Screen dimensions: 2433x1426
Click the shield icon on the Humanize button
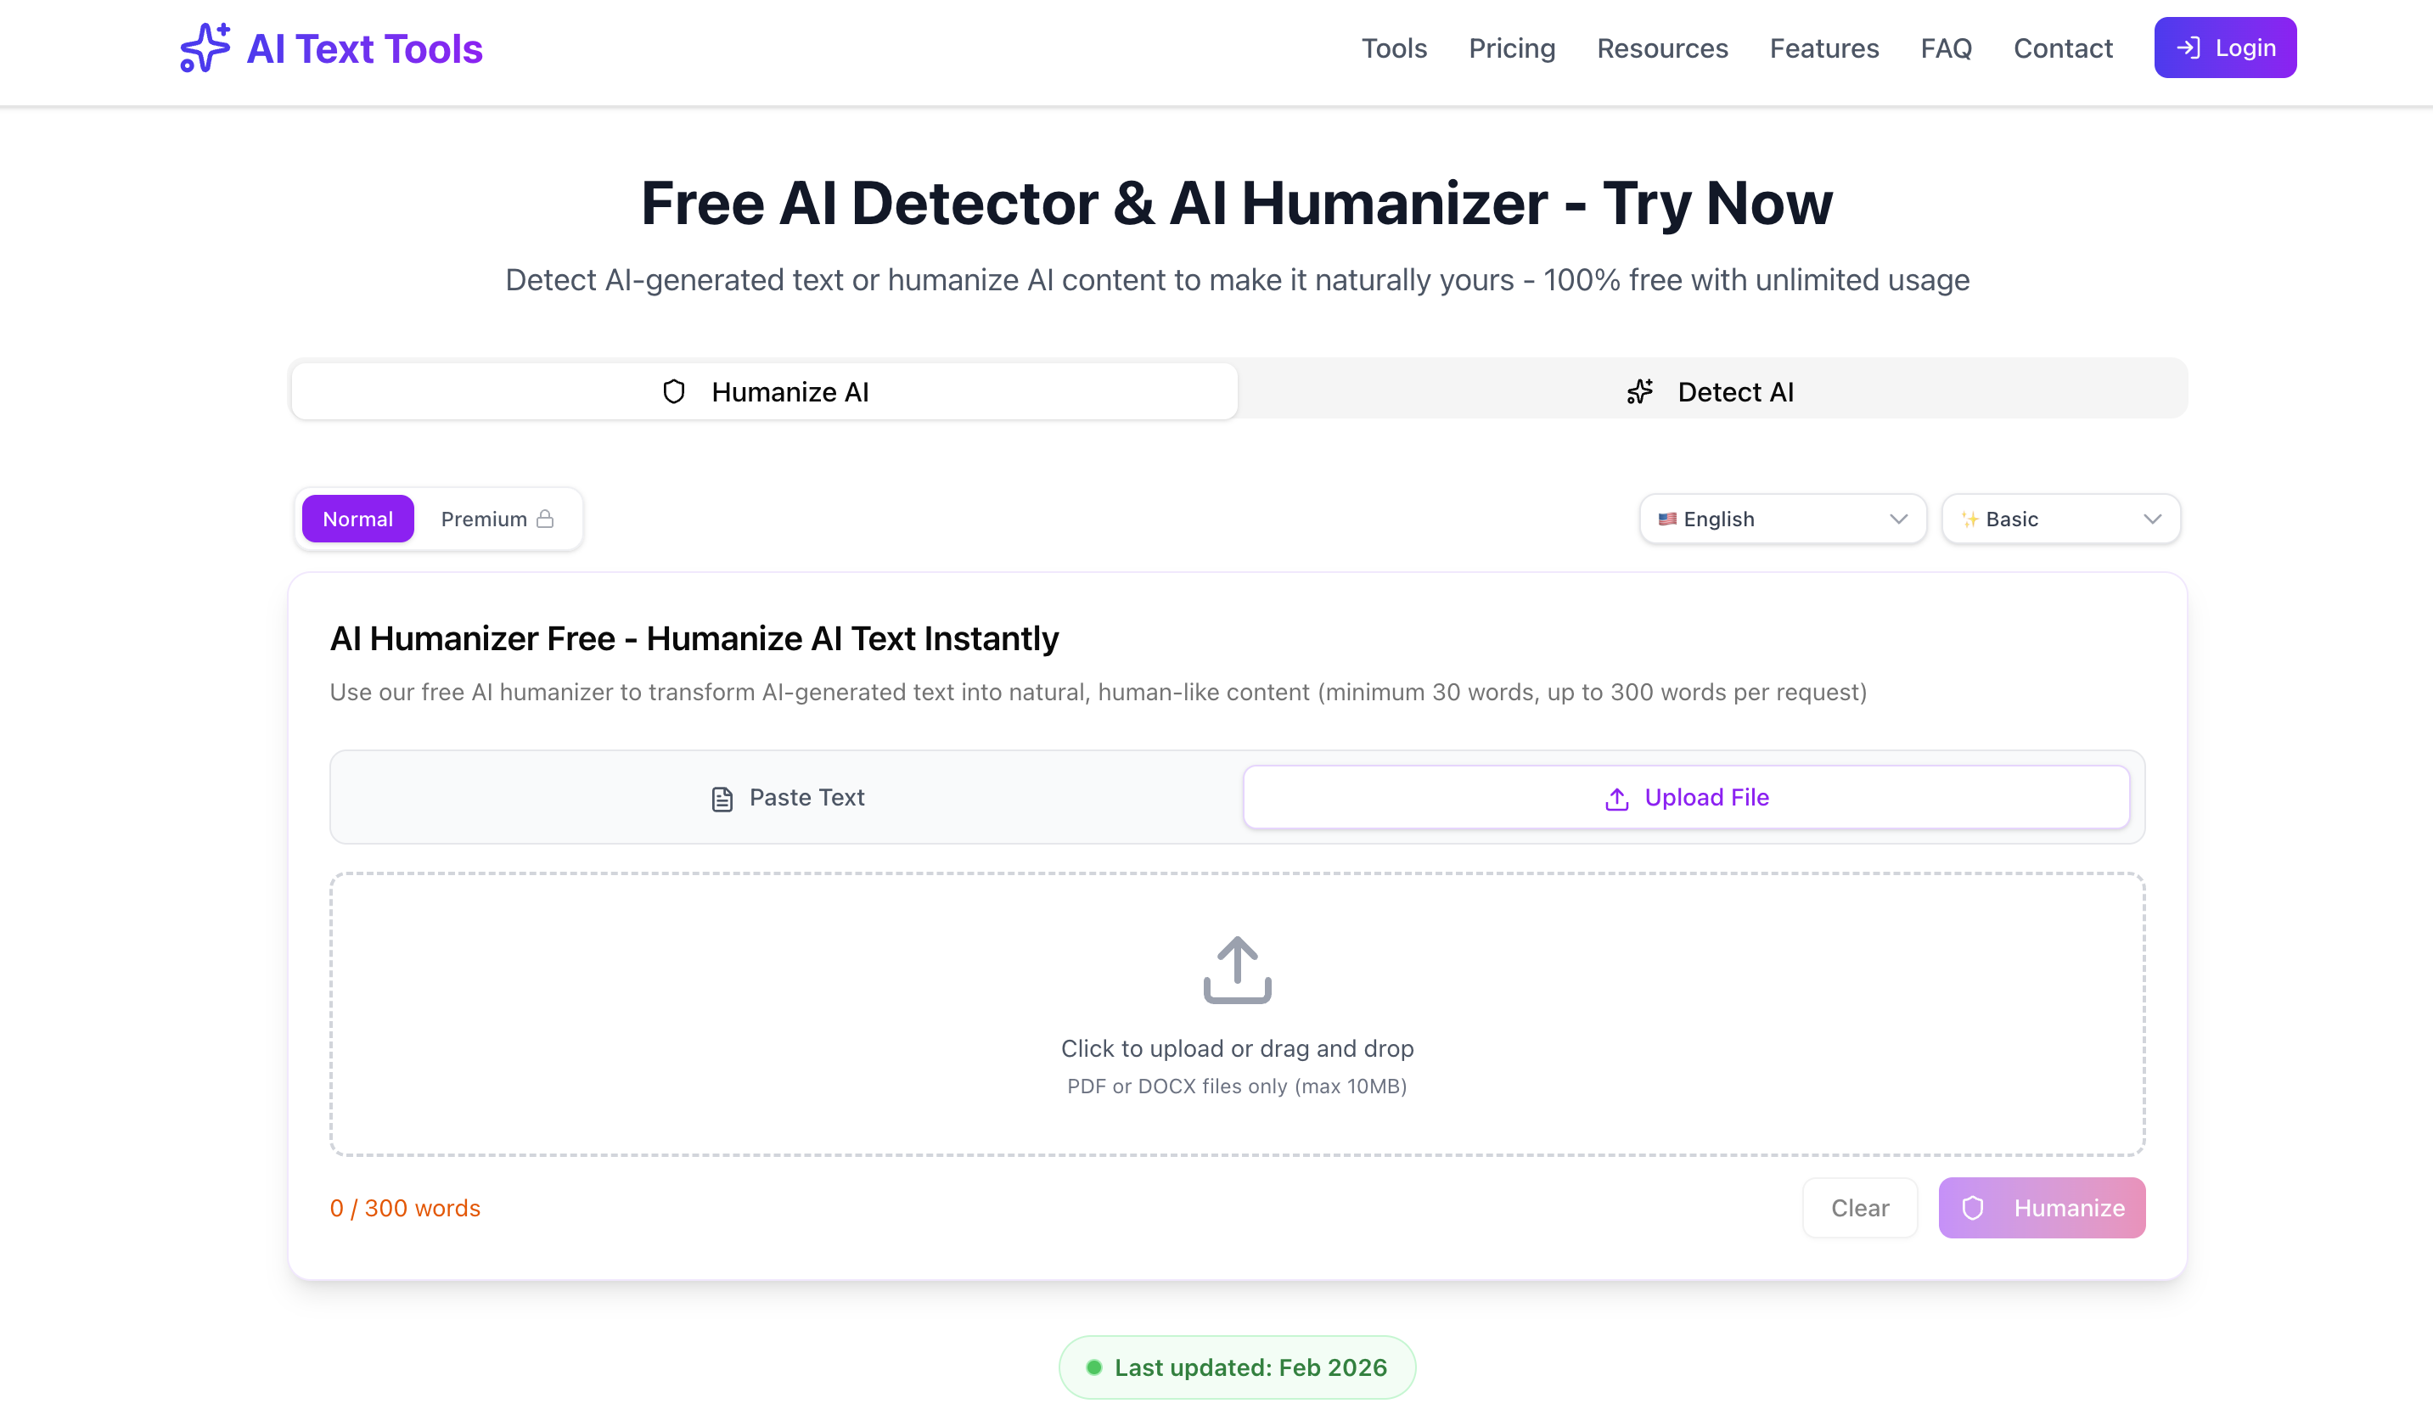coord(1973,1207)
